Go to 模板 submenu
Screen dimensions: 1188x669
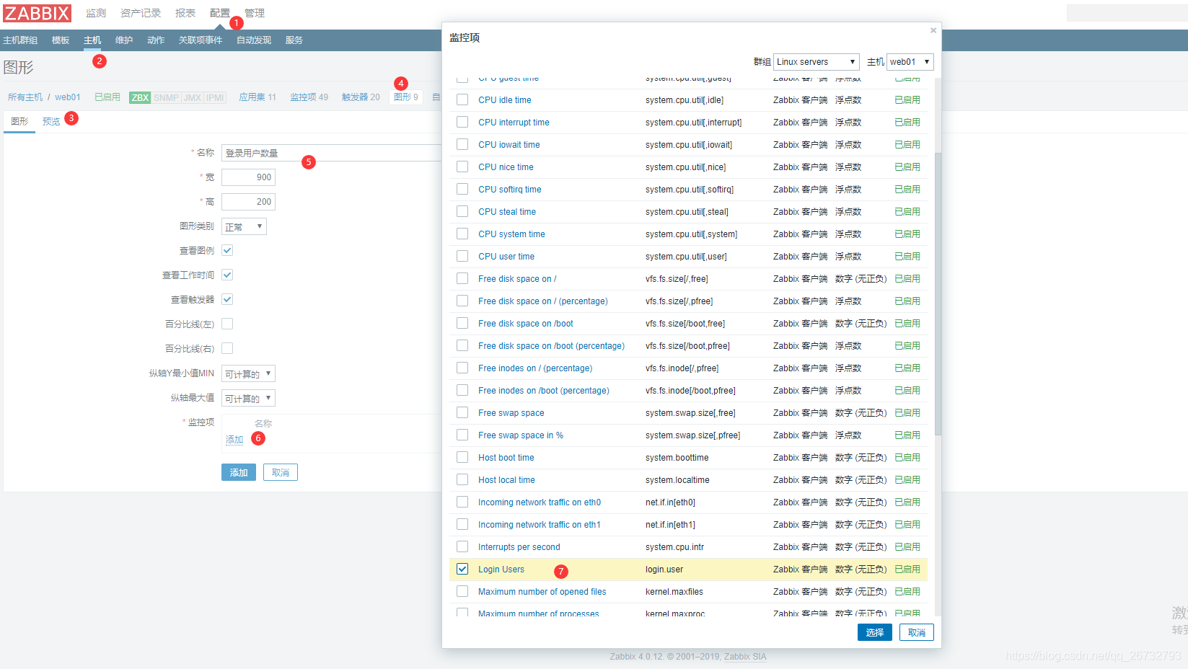tap(61, 40)
